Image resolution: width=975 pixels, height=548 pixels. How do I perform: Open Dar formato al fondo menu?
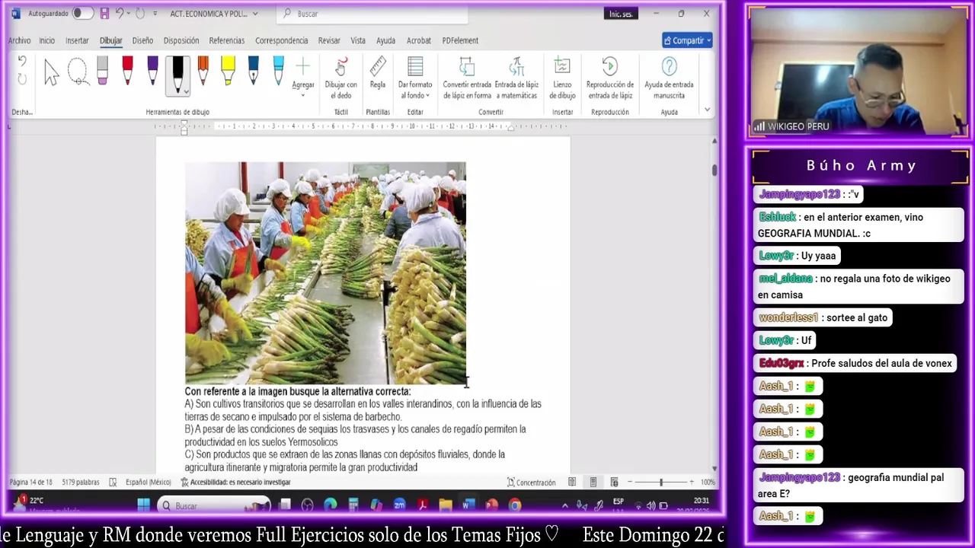point(415,78)
